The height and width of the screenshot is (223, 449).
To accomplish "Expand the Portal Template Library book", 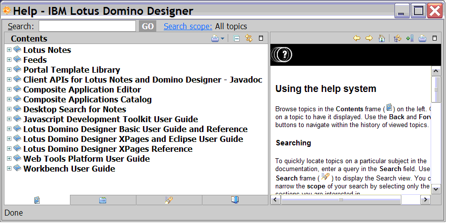I will pos(9,69).
